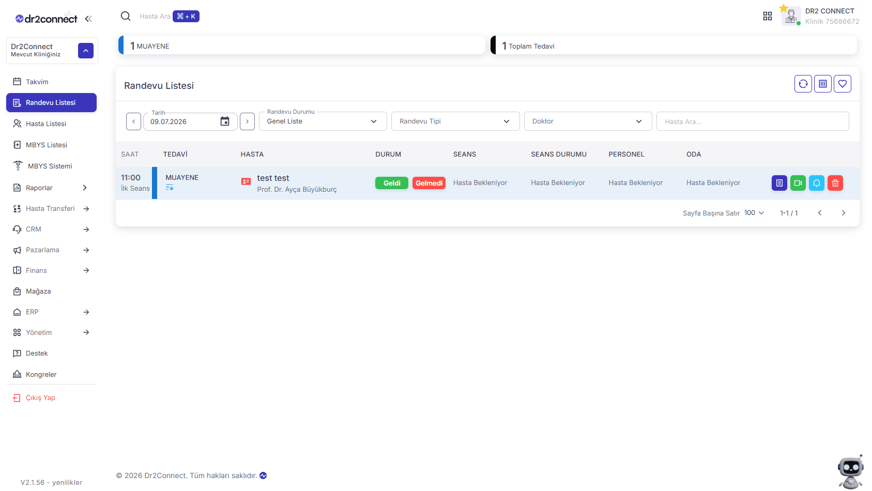Expand the CRM menu
This screenshot has height=491, width=872.
(51, 229)
